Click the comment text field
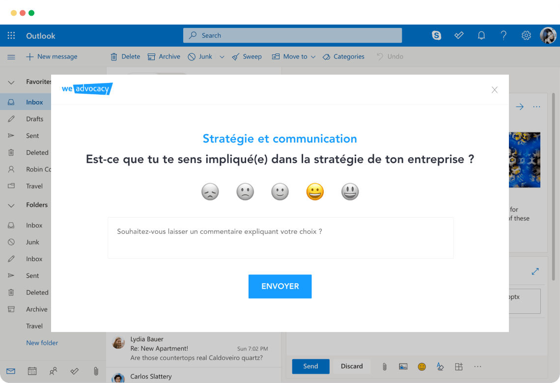The height and width of the screenshot is (383, 560). coord(280,238)
